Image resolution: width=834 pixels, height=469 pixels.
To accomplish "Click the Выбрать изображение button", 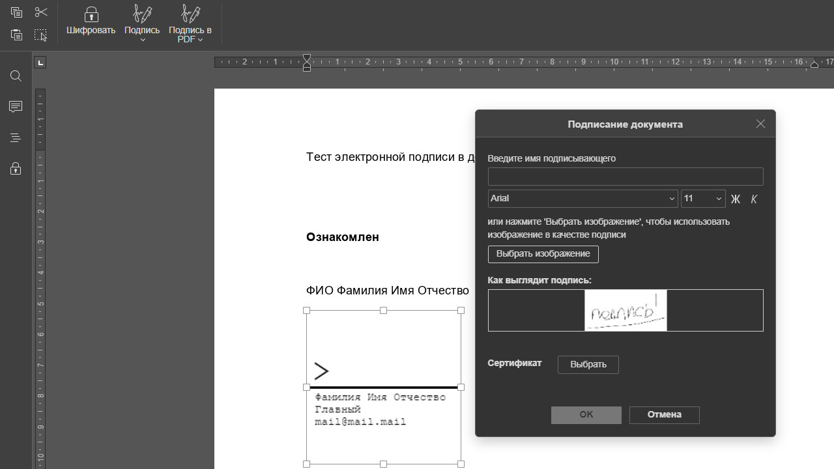I will [x=543, y=254].
